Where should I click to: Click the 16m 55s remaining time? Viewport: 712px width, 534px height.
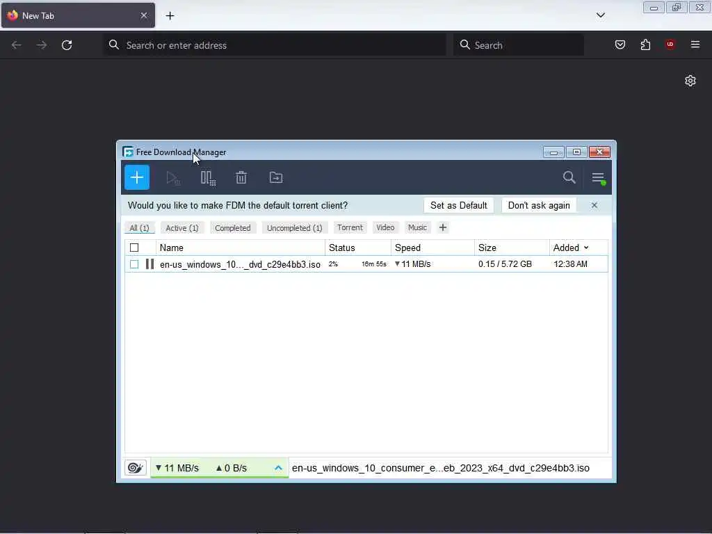click(374, 264)
